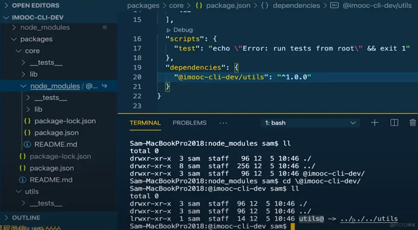
Task: Click the "scripts" key on line 16
Action: tap(185, 39)
